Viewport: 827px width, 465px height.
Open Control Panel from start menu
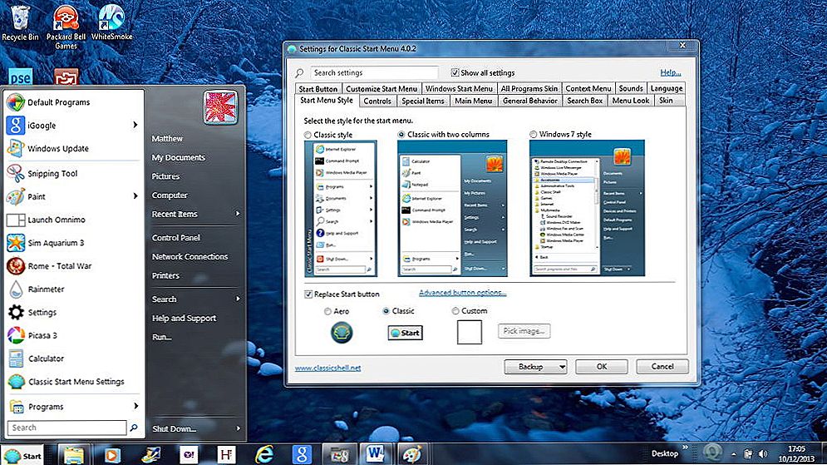pyautogui.click(x=175, y=238)
